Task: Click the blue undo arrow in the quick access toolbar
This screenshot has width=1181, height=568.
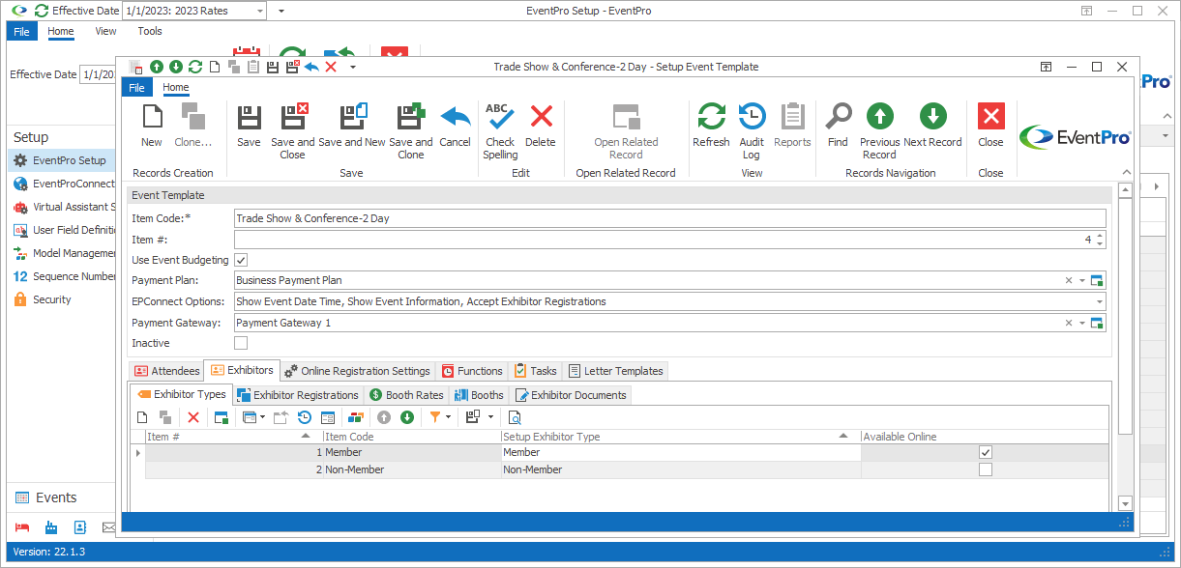Action: (x=310, y=67)
